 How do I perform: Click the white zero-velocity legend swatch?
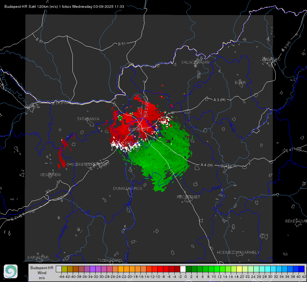(x=183, y=269)
